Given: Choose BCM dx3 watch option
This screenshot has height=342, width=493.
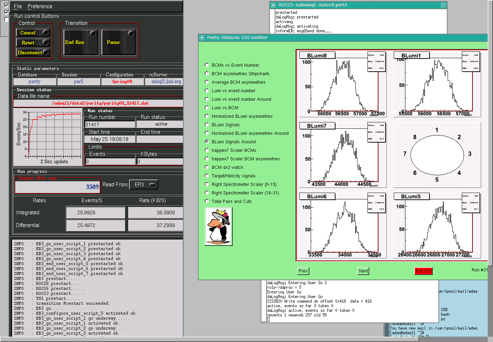Looking at the screenshot, I should tap(207, 167).
